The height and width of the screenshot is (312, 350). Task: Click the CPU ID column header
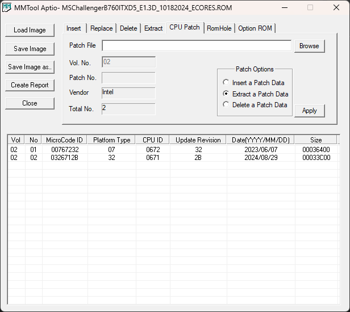tap(153, 140)
